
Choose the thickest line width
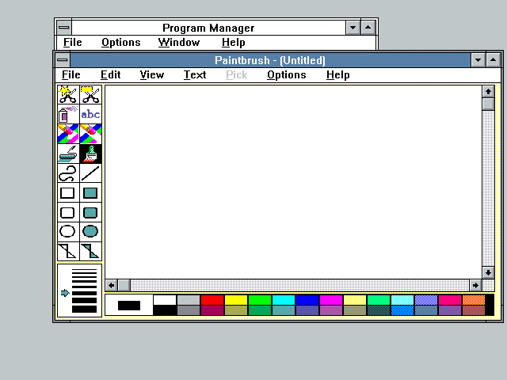(84, 310)
